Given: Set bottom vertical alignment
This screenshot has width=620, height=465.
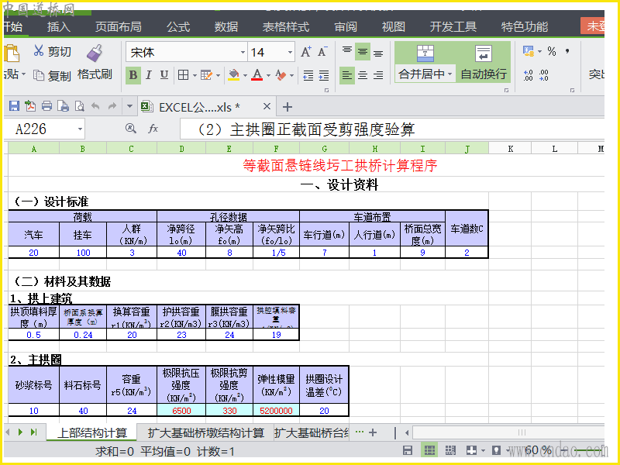Looking at the screenshot, I should [378, 53].
